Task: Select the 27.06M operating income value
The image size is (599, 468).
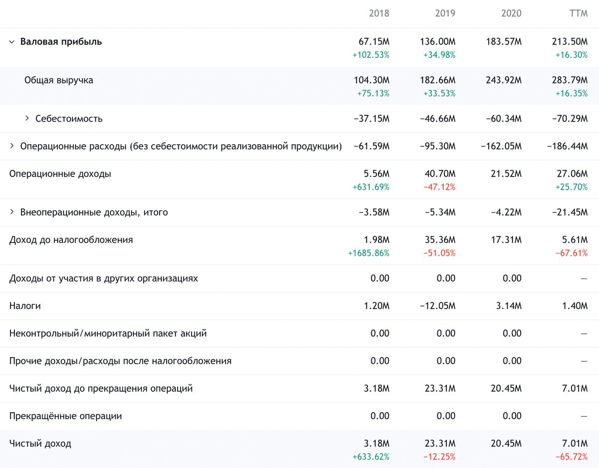Action: [573, 174]
